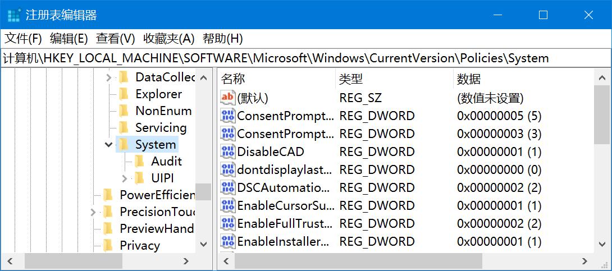
Task: Sort values by the 名称 column header
Action: [x=233, y=79]
